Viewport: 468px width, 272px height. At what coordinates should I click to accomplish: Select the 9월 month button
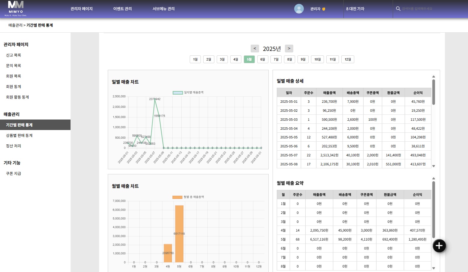tap(303, 59)
